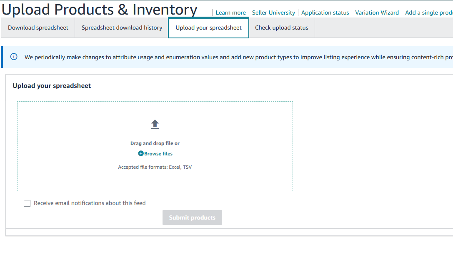Open the Learn more link
453x270 pixels.
[230, 12]
